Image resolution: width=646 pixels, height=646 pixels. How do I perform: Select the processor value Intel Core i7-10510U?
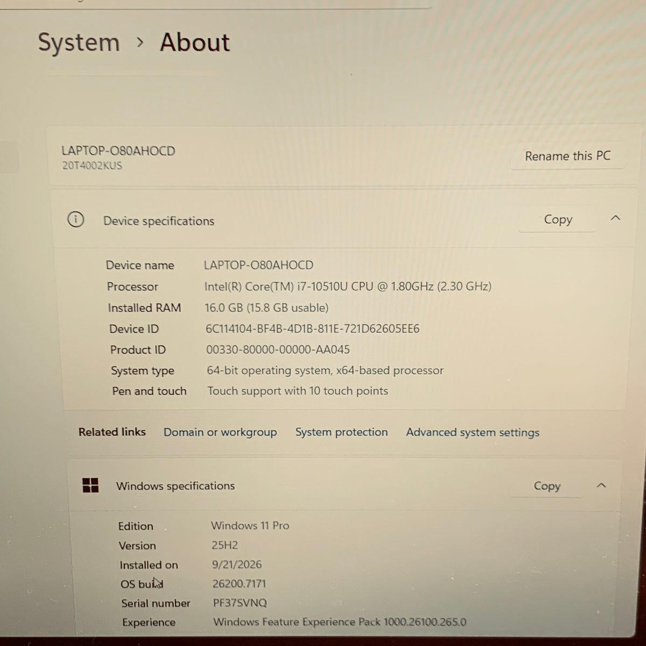pos(348,286)
